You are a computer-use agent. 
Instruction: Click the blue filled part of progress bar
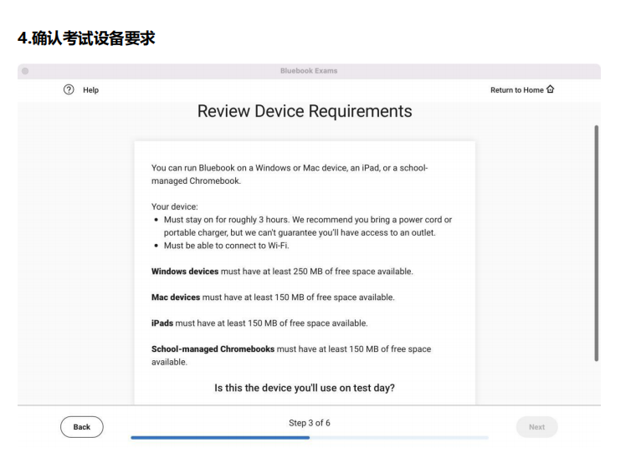(219, 437)
